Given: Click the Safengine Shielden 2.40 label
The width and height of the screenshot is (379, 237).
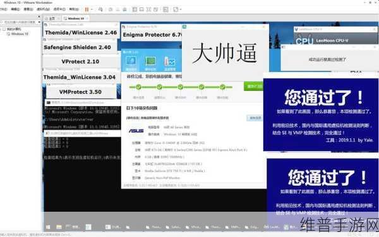Looking at the screenshot, I should coord(77,47).
